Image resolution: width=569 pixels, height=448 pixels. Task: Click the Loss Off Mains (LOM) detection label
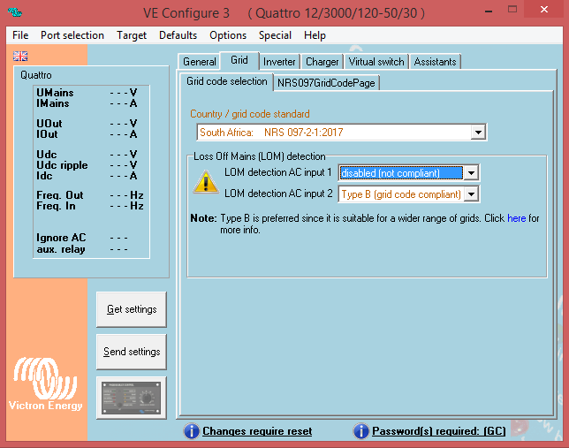pos(260,156)
